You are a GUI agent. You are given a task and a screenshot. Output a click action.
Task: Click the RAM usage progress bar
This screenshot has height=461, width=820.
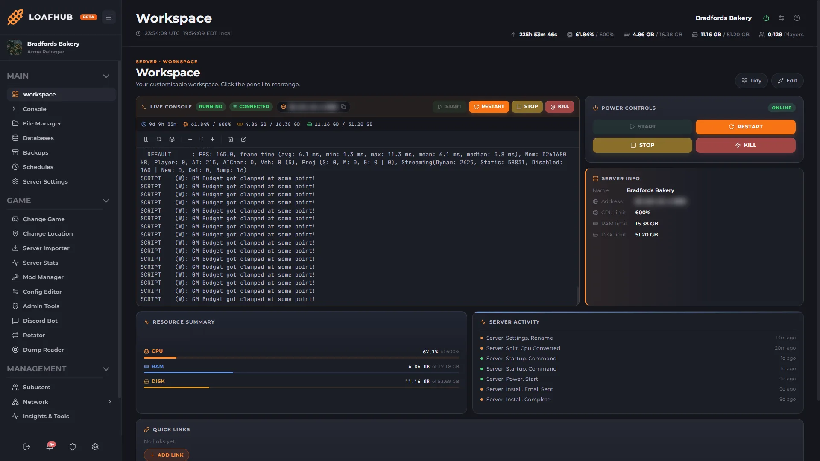pos(302,373)
